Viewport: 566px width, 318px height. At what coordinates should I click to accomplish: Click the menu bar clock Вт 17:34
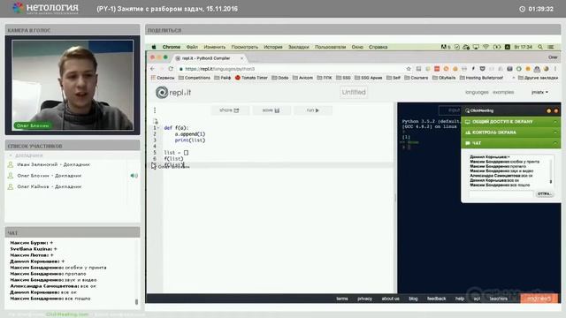(x=524, y=47)
